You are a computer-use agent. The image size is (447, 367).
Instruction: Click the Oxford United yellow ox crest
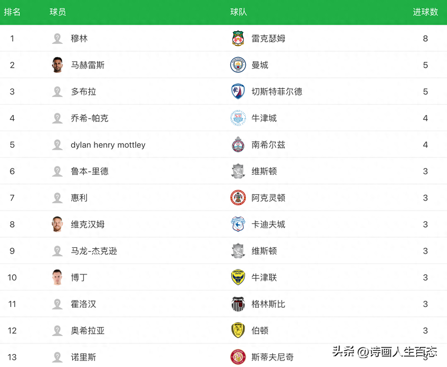[238, 277]
